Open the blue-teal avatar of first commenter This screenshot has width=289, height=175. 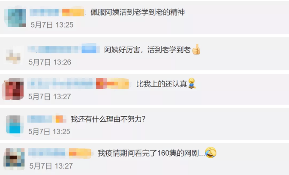coord(15,18)
